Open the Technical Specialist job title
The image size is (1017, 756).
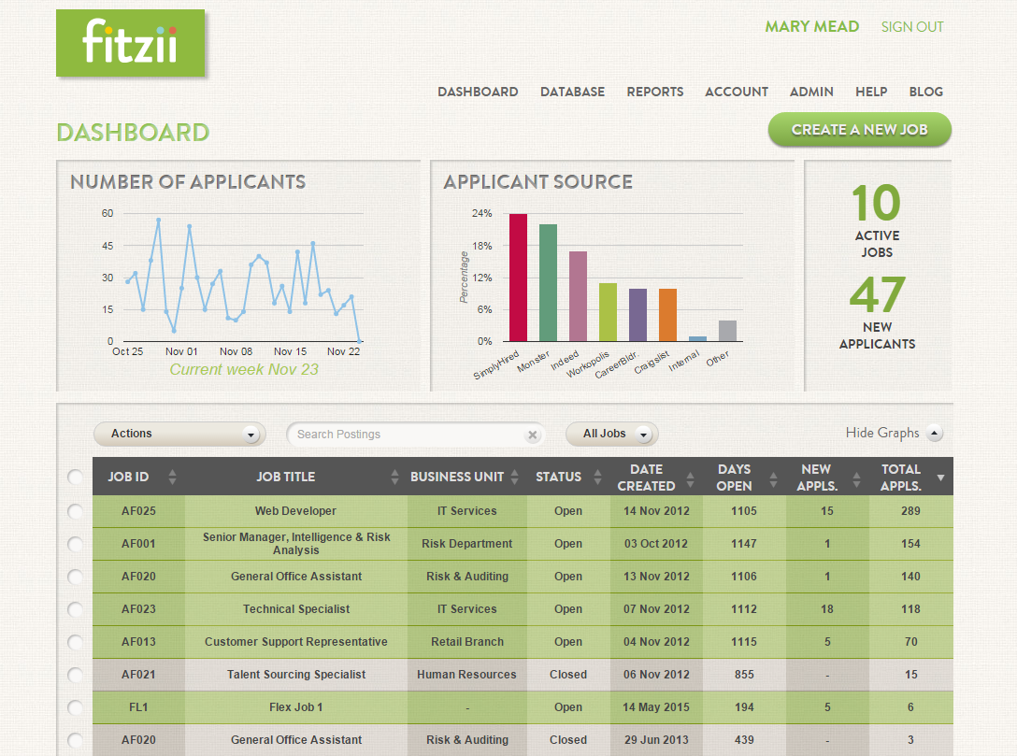pyautogui.click(x=295, y=609)
